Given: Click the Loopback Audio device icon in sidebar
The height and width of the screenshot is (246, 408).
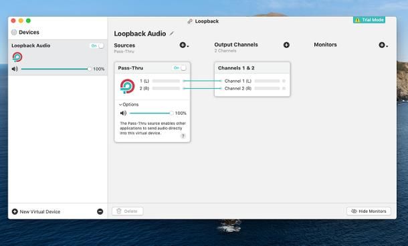Looking at the screenshot, I should point(17,57).
